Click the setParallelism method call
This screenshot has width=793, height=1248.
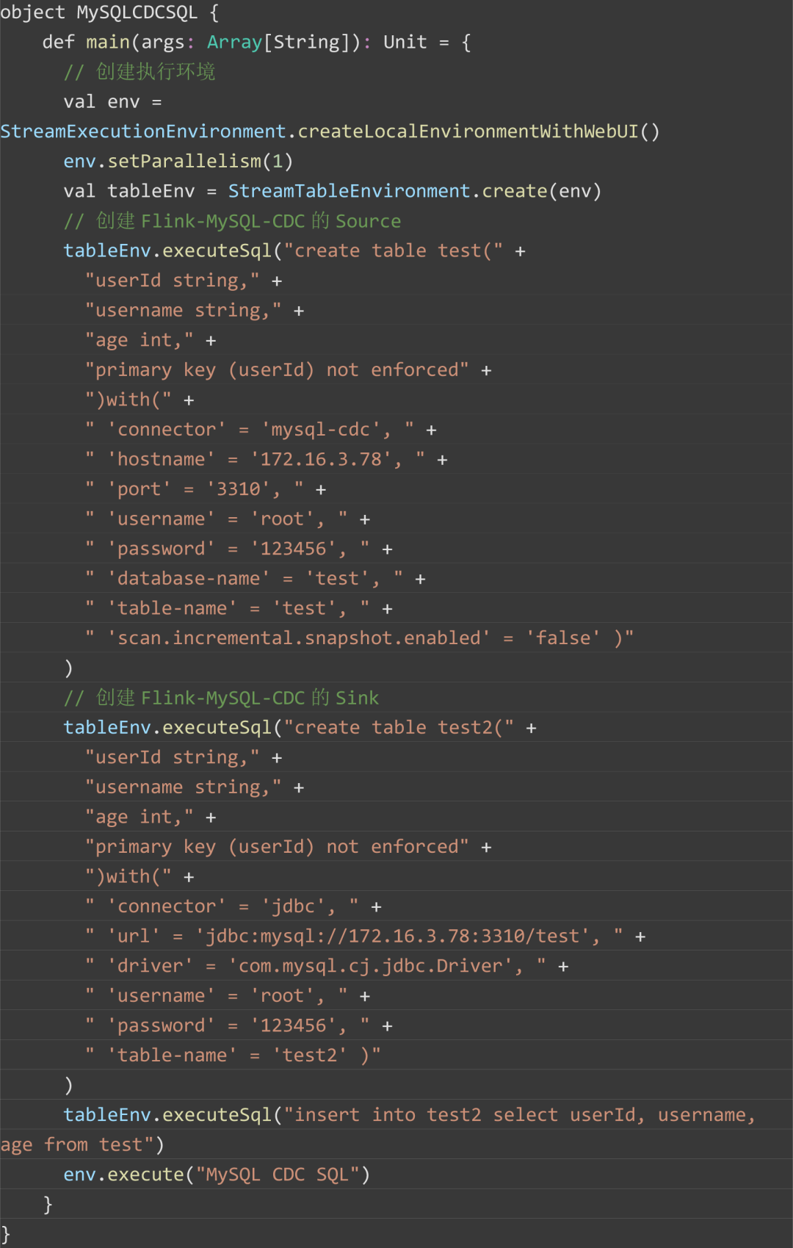[184, 161]
